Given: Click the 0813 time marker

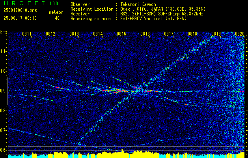Looking at the screenshot, I should (74, 34).
